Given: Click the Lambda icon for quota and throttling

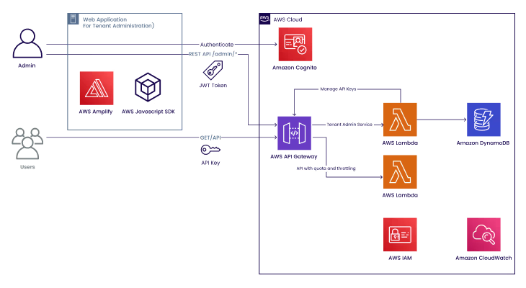Looking at the screenshot, I should click(400, 171).
